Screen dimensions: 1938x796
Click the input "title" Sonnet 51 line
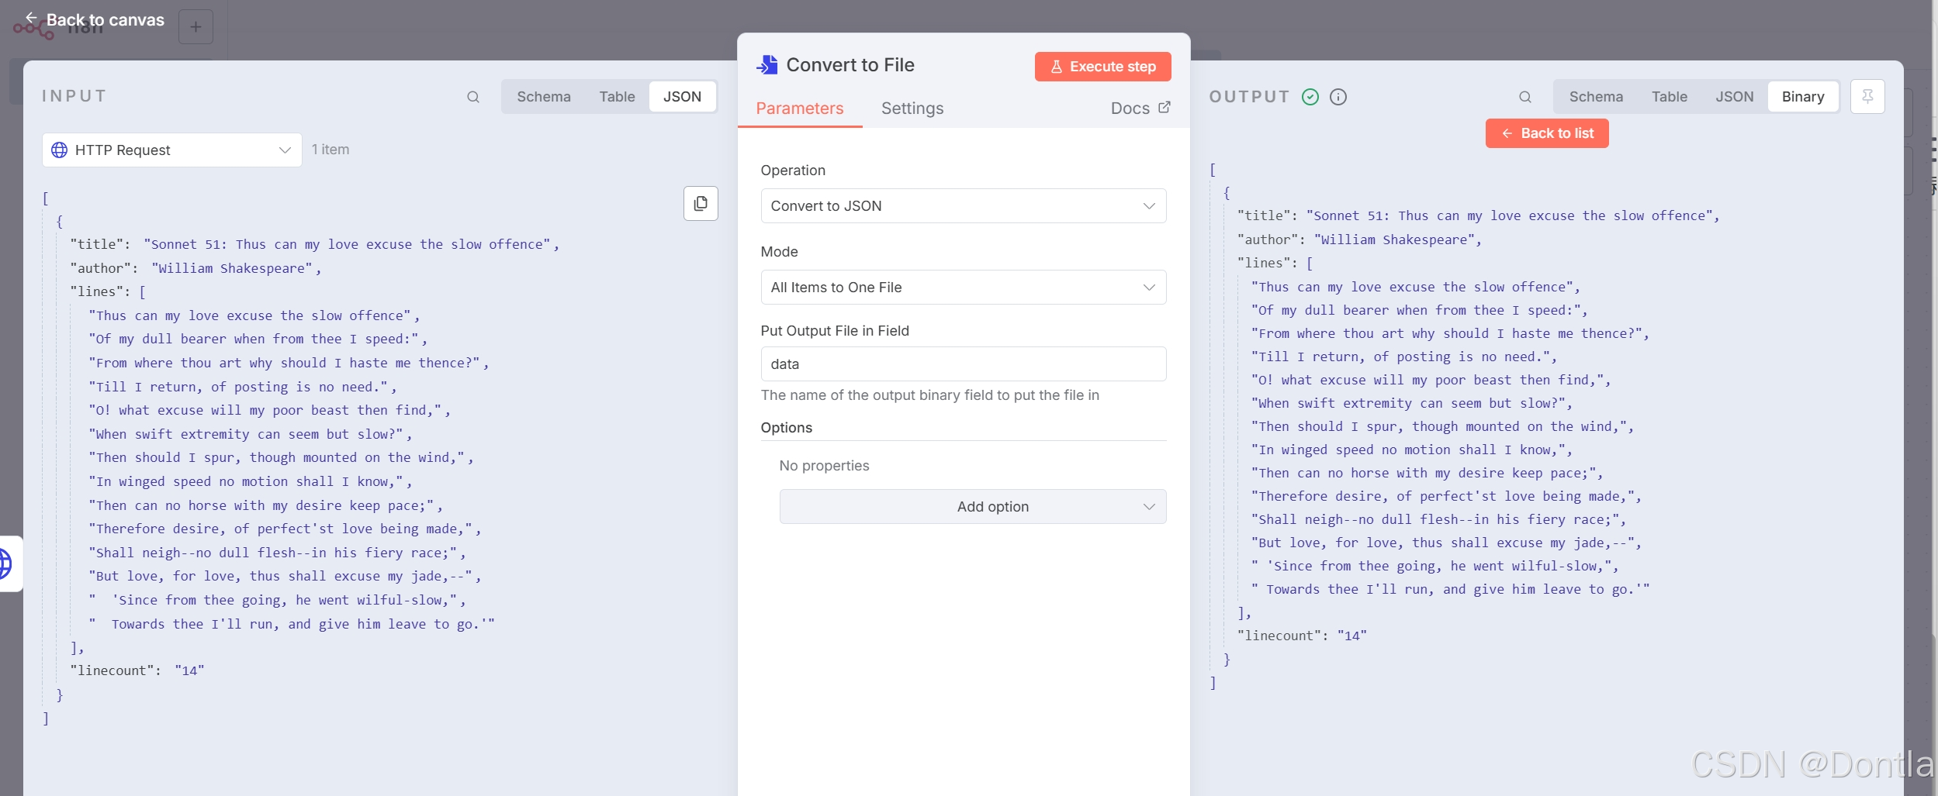click(314, 244)
